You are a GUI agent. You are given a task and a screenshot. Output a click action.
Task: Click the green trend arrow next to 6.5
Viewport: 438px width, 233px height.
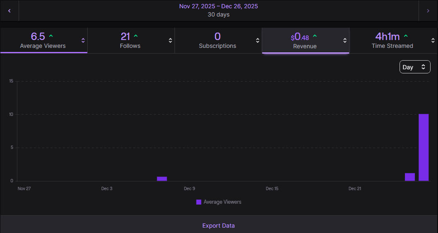51,36
